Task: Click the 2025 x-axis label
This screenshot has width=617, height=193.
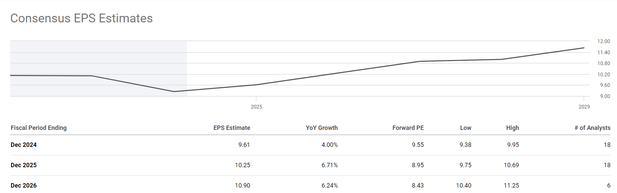Action: coord(256,107)
